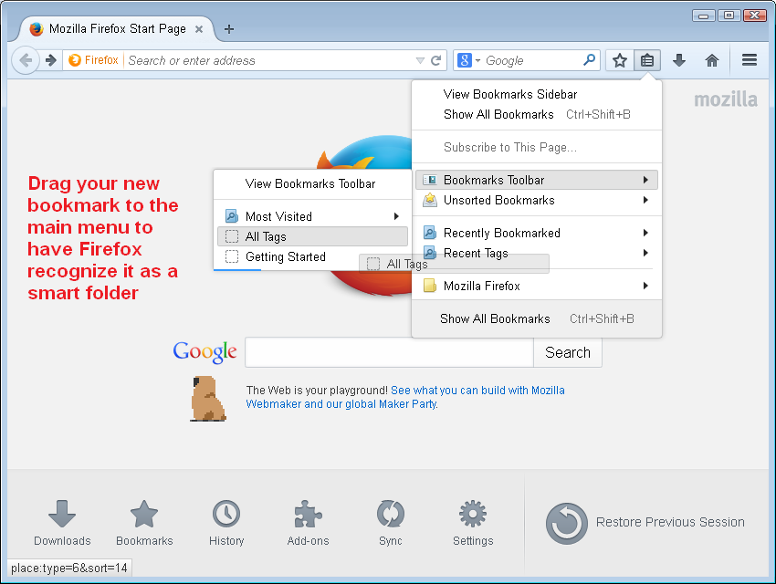Open Add-ons puzzle piece icon

tap(309, 515)
